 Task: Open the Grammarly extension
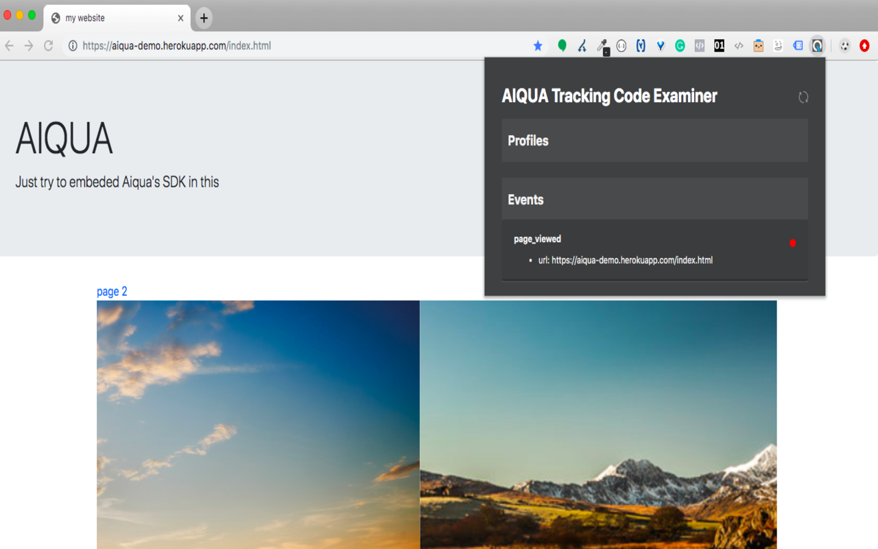click(x=679, y=45)
